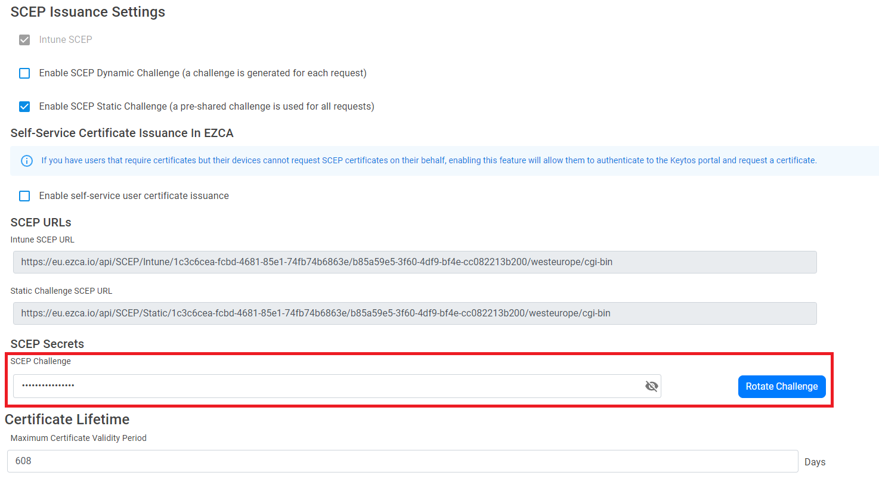879x488 pixels.
Task: Click the info icon in the blue banner
Action: click(x=27, y=161)
